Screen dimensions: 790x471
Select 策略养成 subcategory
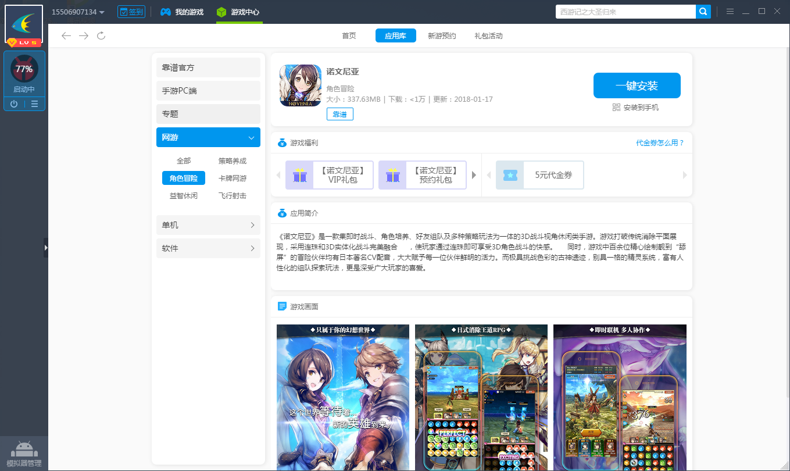click(233, 161)
